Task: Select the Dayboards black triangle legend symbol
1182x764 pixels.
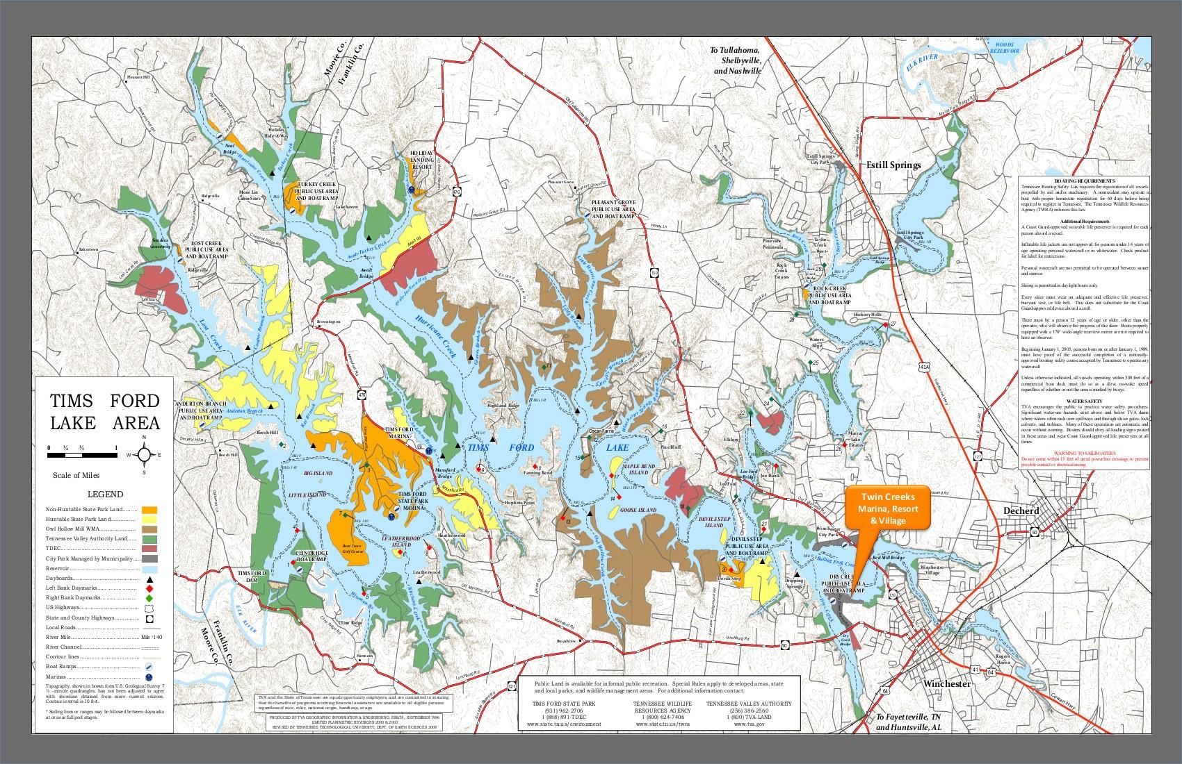Action: click(x=149, y=580)
